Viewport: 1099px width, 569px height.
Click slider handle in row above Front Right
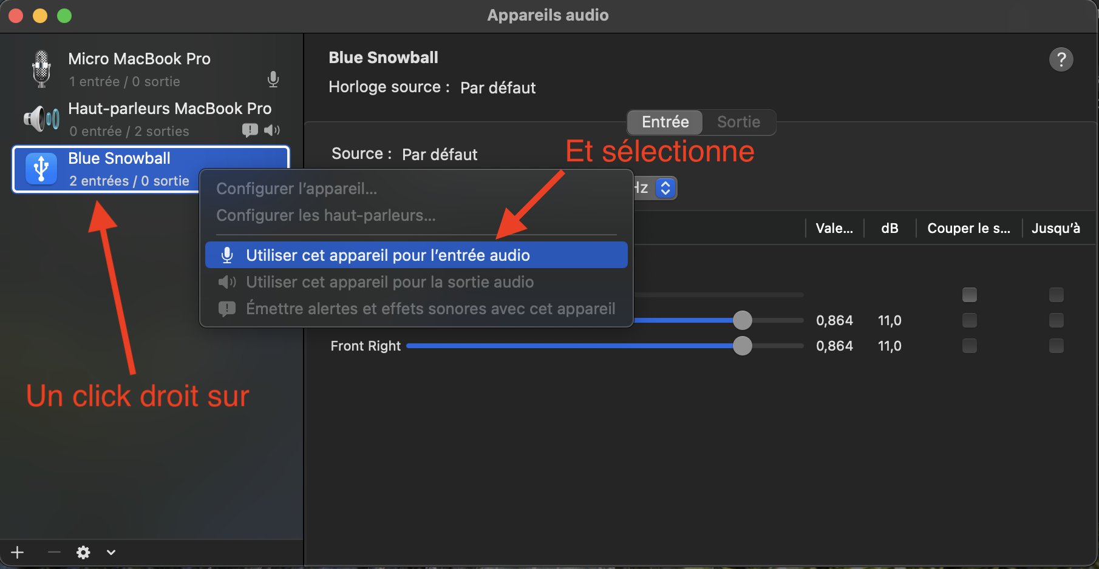coord(742,320)
